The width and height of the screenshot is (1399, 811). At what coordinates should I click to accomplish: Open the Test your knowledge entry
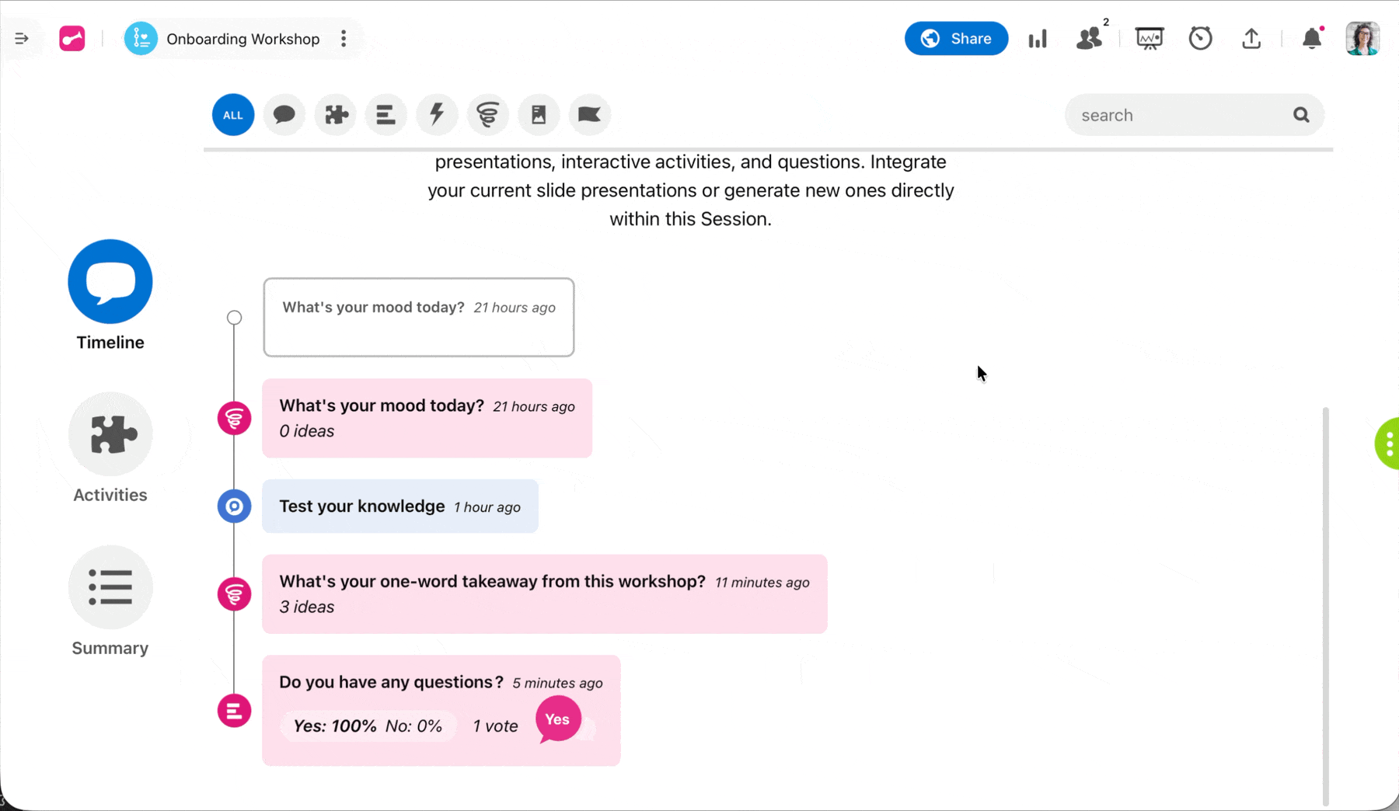400,506
